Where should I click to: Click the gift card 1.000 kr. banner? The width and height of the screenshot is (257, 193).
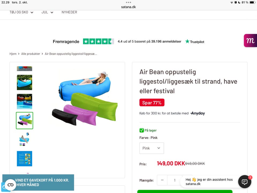[42, 182]
